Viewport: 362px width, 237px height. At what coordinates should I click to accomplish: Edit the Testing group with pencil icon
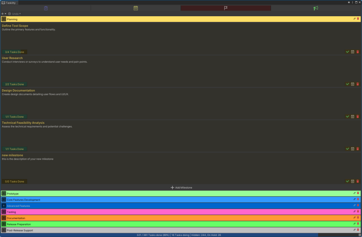tap(355, 212)
